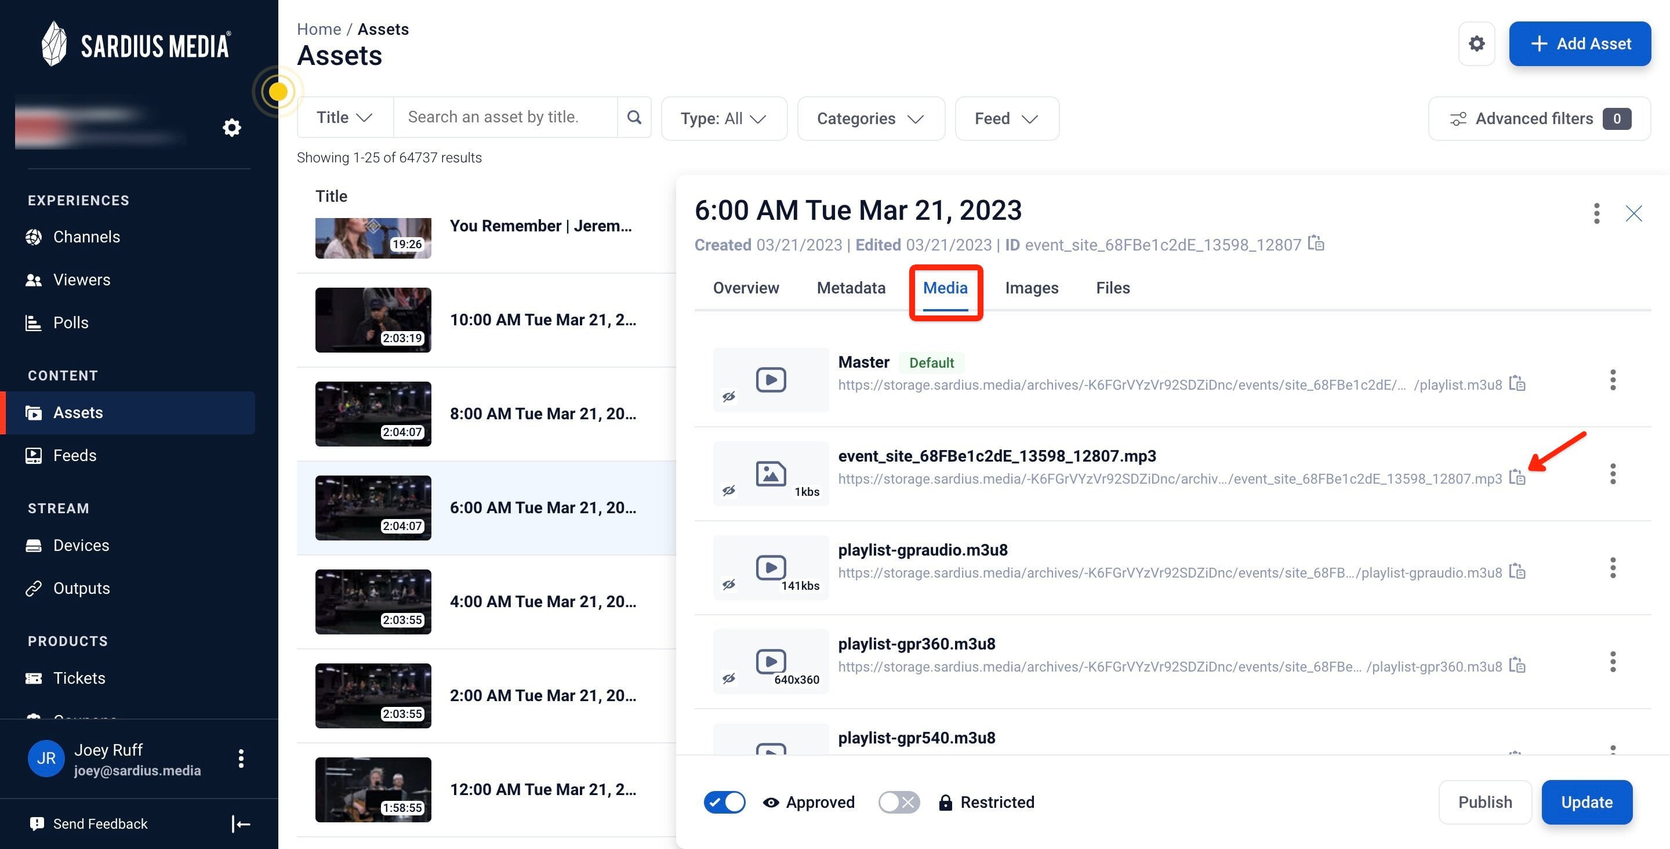Copy the asset ID to clipboard

[x=1315, y=243]
